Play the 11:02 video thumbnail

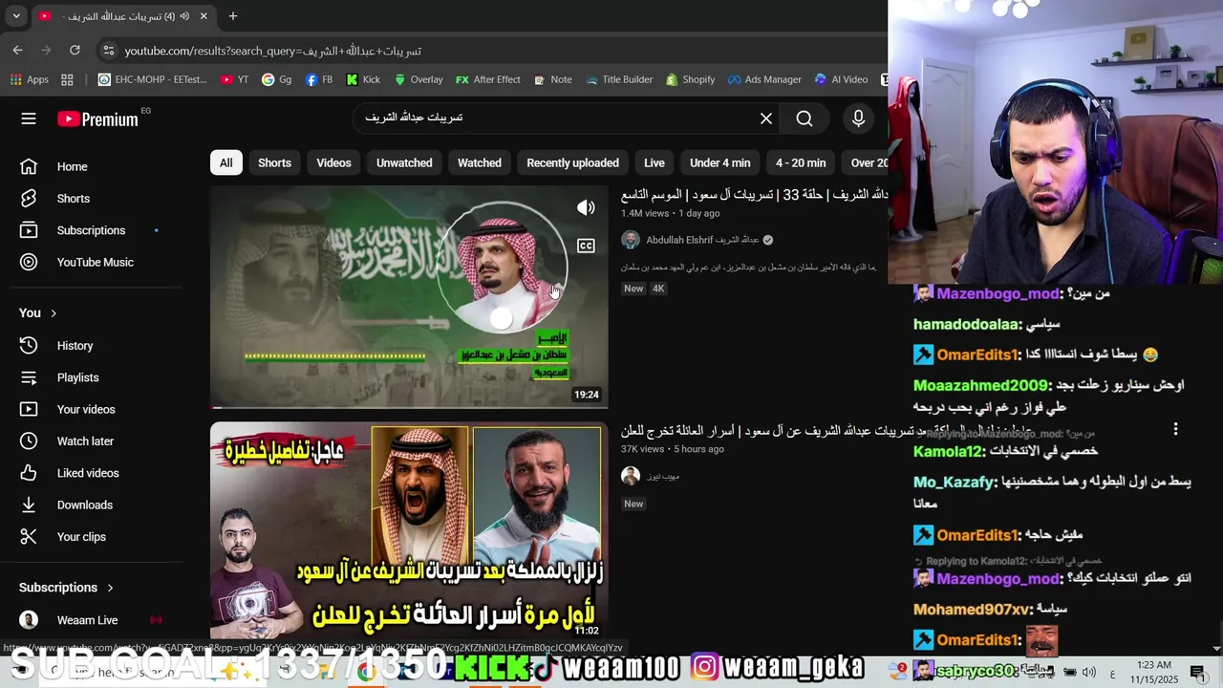tap(409, 530)
